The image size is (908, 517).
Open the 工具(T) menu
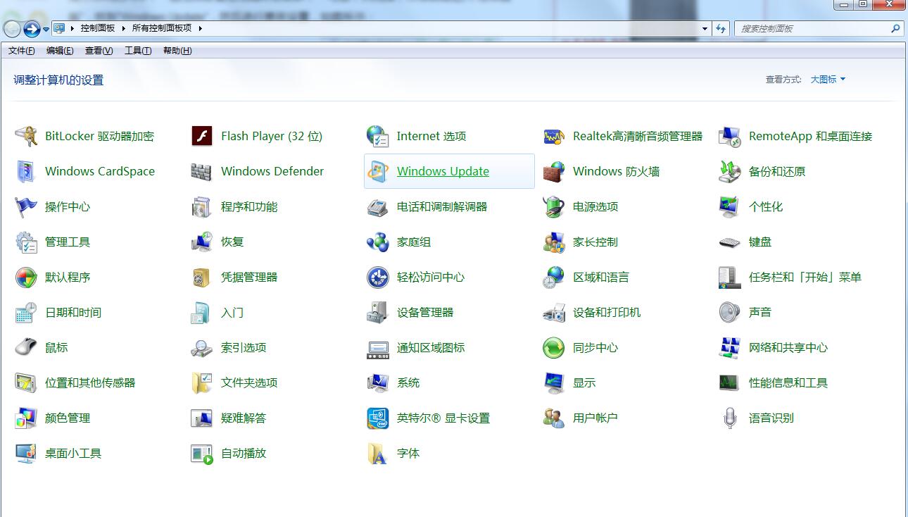point(138,51)
